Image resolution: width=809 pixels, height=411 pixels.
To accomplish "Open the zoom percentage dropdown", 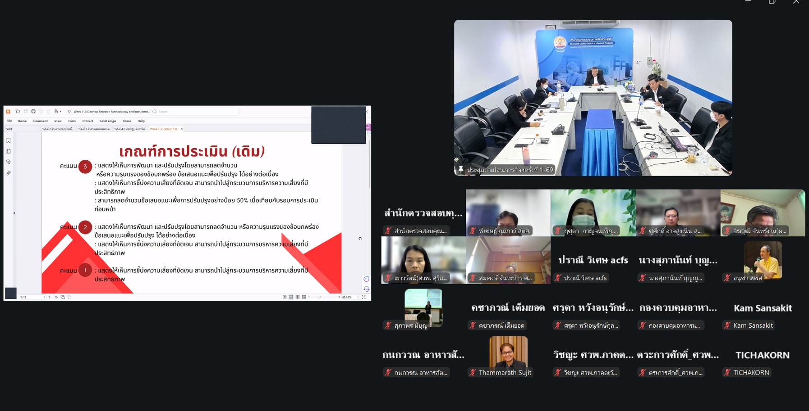I will (x=358, y=297).
